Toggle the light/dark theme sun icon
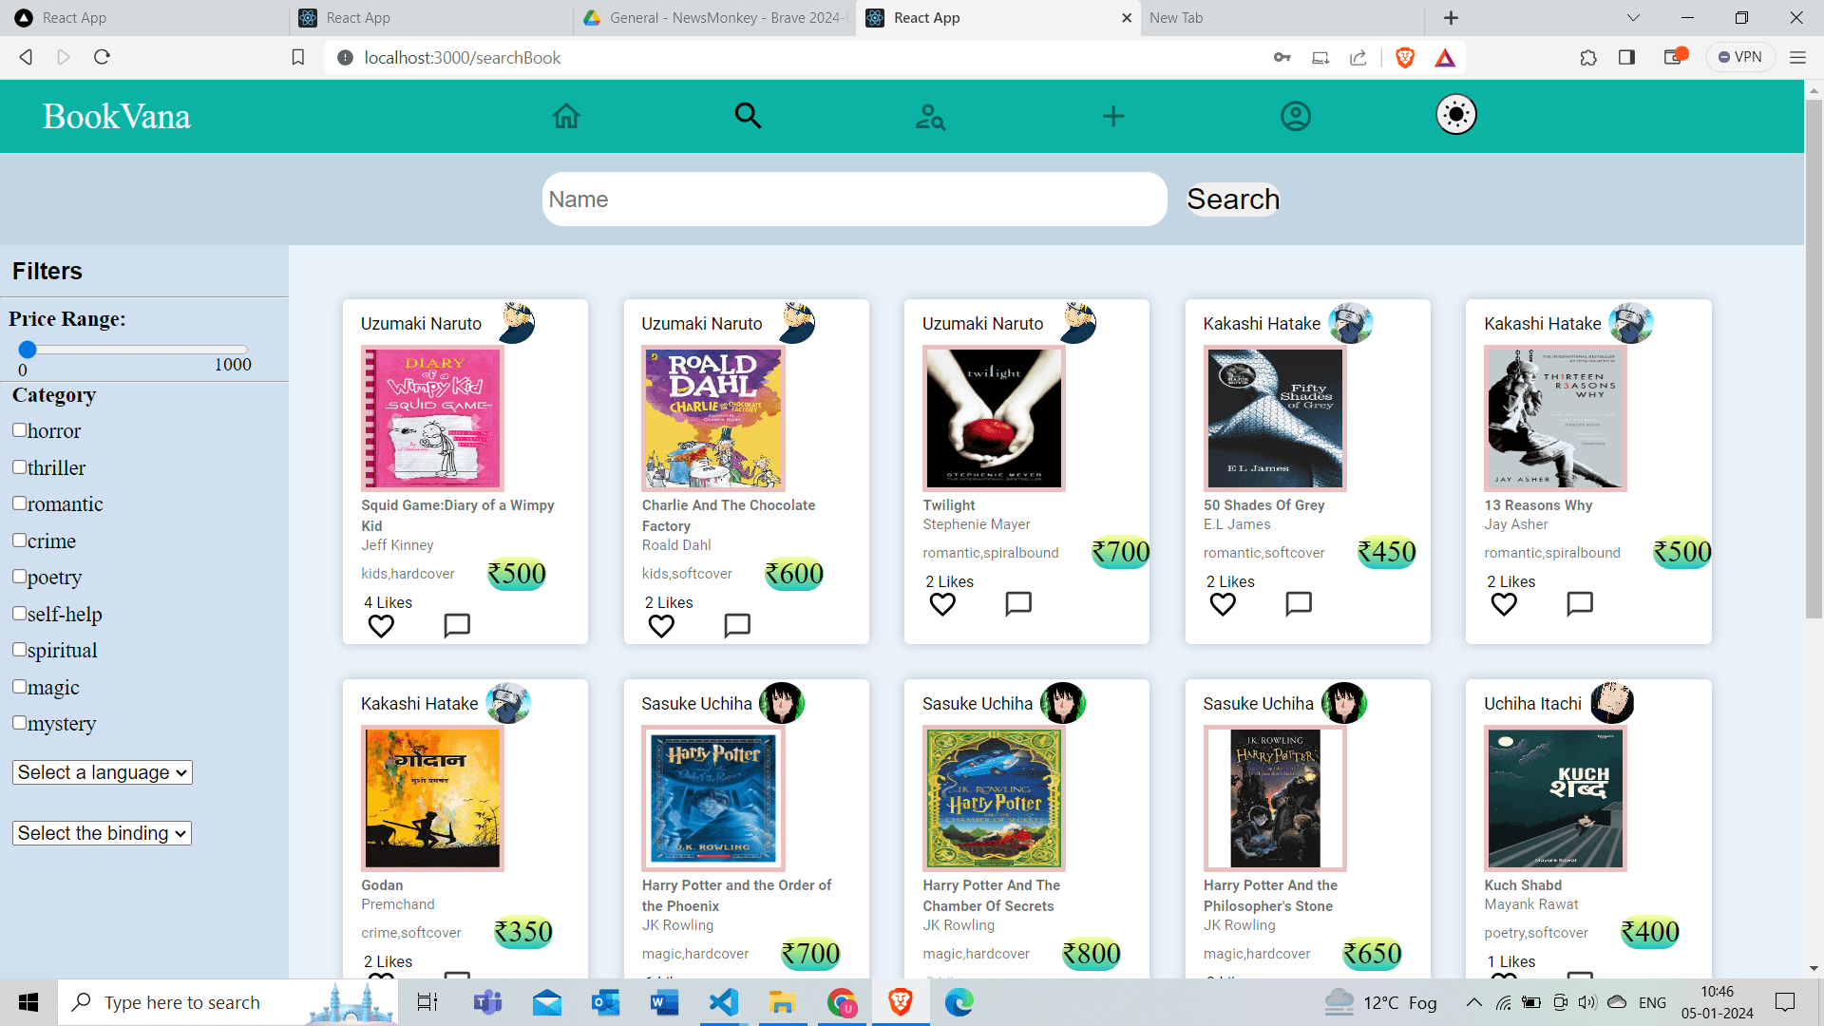The height and width of the screenshot is (1026, 1824). pyautogui.click(x=1456, y=115)
